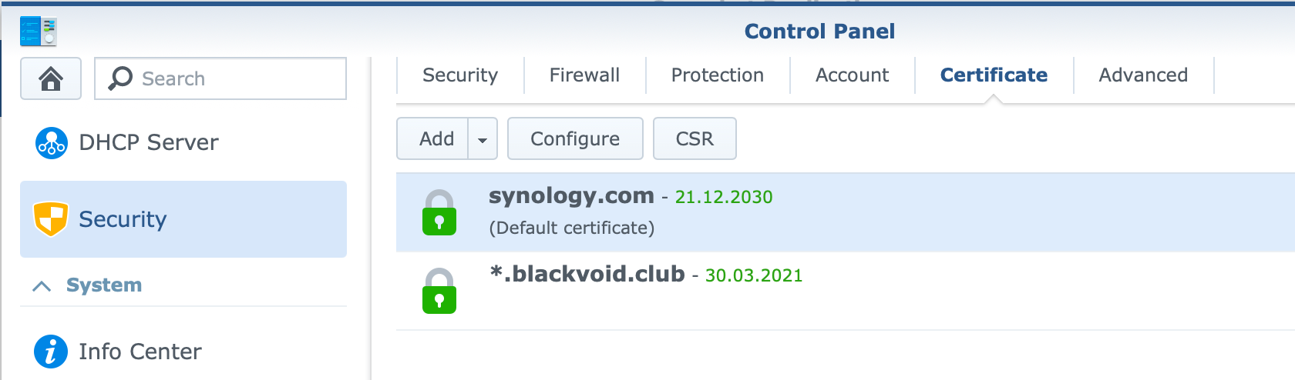
Task: Open the Protection tab
Action: tap(718, 75)
